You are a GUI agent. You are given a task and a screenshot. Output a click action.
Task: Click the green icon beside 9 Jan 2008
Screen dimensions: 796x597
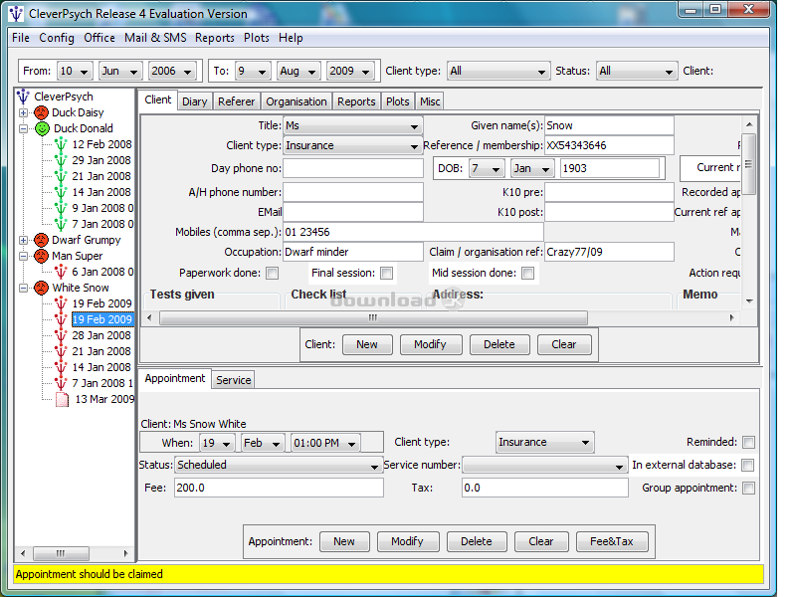(x=61, y=208)
